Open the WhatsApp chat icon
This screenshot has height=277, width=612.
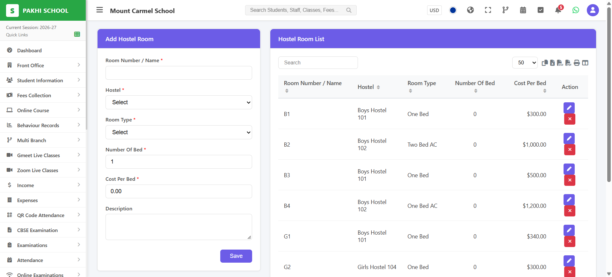point(576,10)
